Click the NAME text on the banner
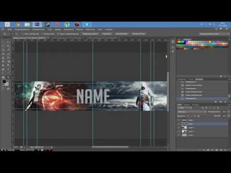231x173 pixels. click(93, 96)
